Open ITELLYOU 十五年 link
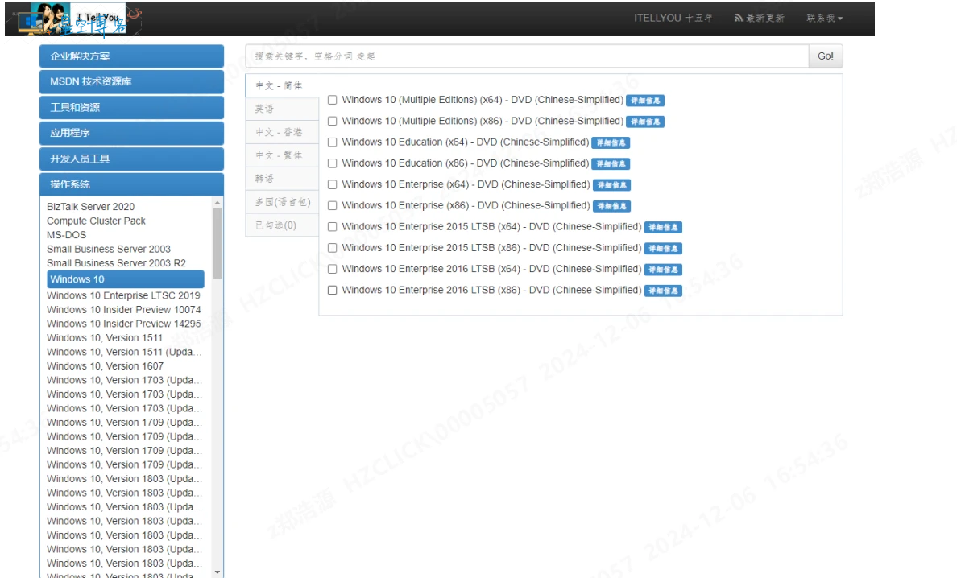The image size is (957, 578). (673, 19)
